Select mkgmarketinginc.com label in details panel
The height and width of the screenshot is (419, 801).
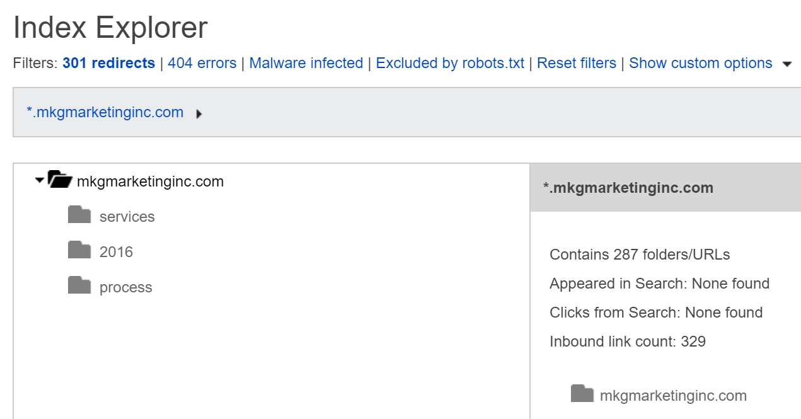(673, 396)
